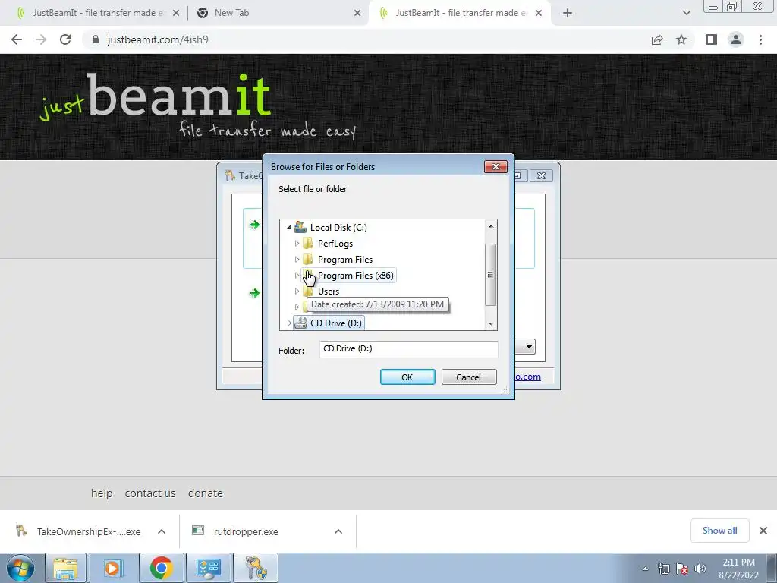The height and width of the screenshot is (583, 777).
Task: Open Windows Explorer from the taskbar
Action: [x=65, y=568]
